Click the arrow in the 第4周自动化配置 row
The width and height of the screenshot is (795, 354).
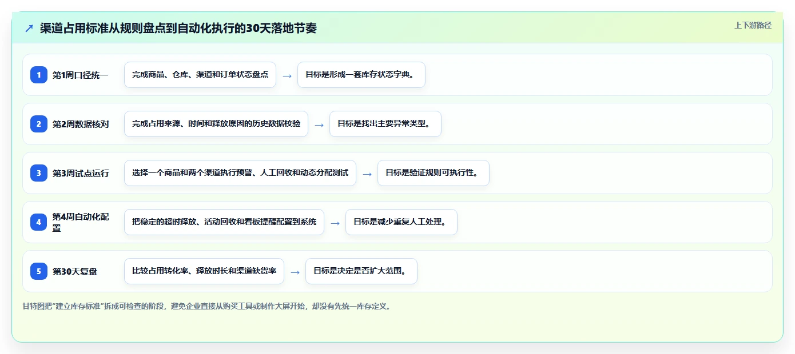[x=335, y=223]
